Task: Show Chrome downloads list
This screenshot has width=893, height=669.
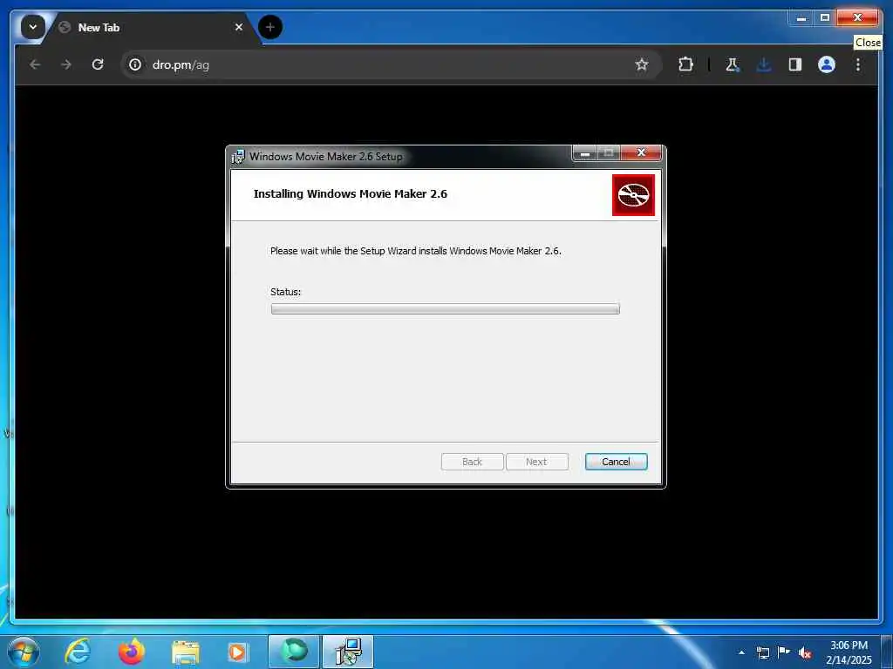Action: (764, 64)
